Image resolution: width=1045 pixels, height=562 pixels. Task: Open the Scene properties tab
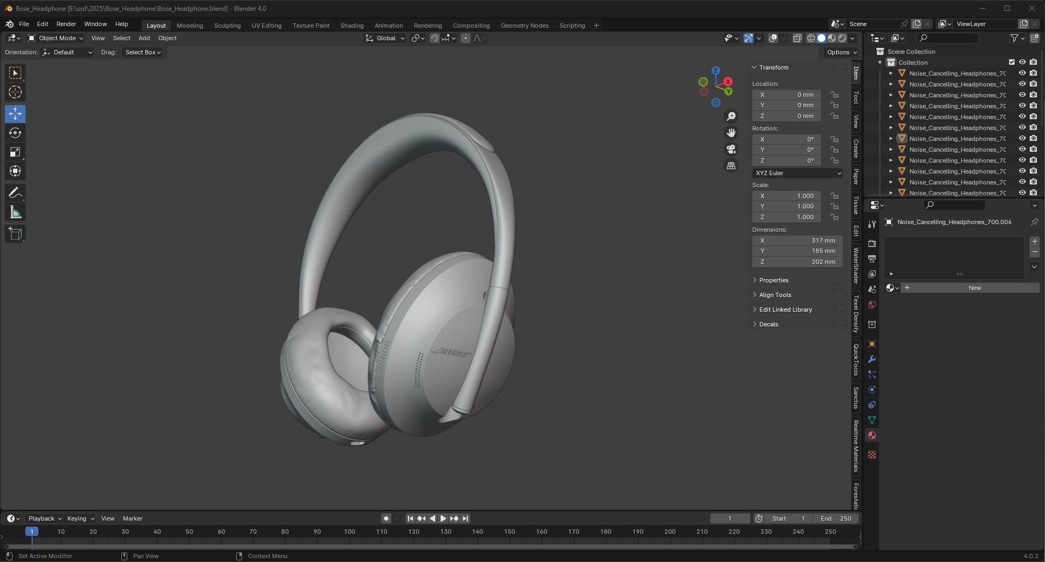872,289
